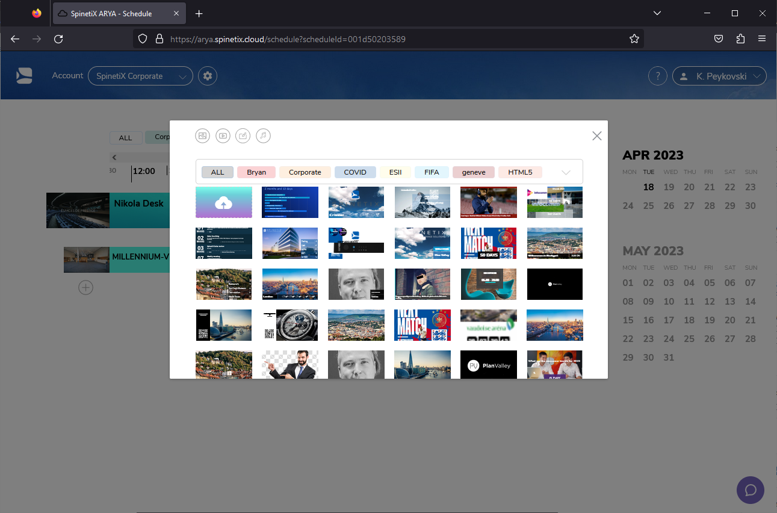Open browser extensions icon

click(740, 39)
